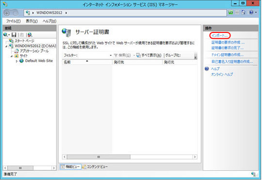Click the up folder icon in connections toolbar
262x180 pixels.
pyautogui.click(x=22, y=35)
